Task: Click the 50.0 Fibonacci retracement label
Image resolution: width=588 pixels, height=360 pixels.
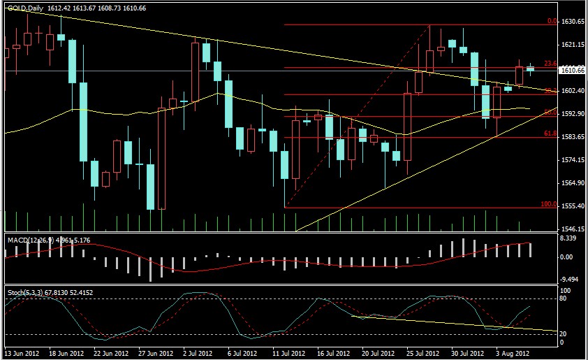Action: coord(550,113)
